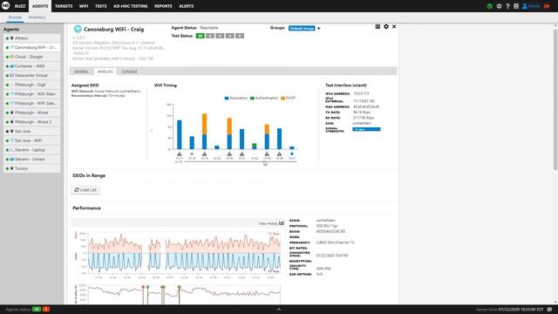
Task: Switch to the GENERAL tab
Action: [x=81, y=72]
